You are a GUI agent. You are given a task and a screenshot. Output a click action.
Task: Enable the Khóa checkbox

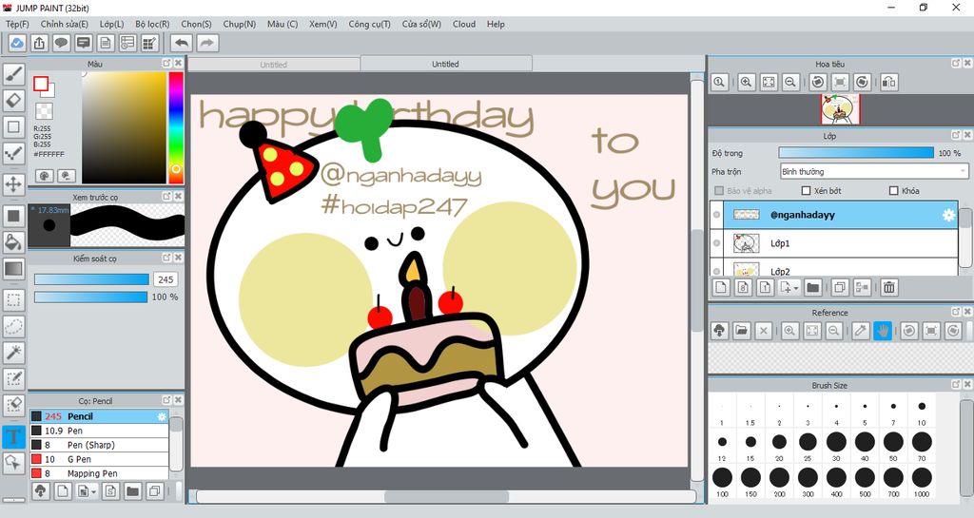coord(894,190)
